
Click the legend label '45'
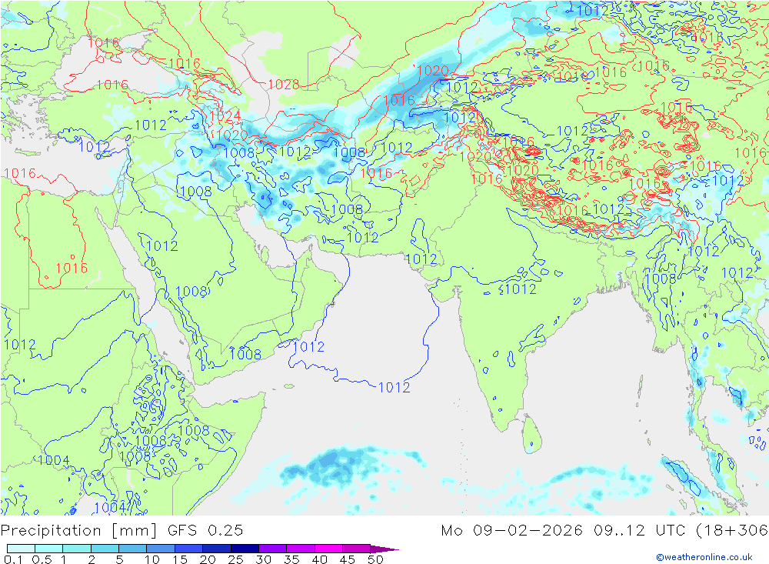coord(348,559)
